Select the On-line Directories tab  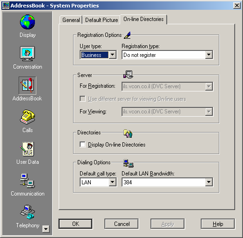pyautogui.click(x=143, y=19)
